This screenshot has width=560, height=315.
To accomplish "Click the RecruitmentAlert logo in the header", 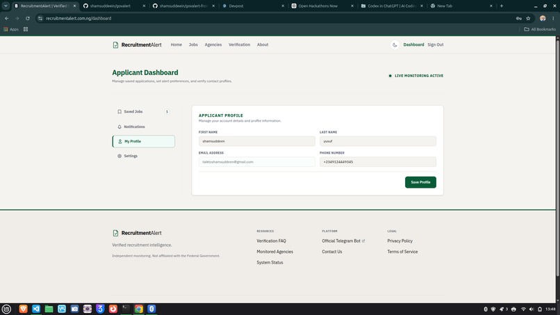I will pos(137,45).
